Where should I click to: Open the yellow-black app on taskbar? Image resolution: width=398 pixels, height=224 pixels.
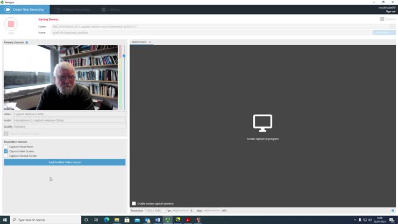177,220
